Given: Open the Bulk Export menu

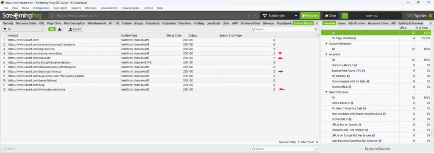Looking at the screenshot, I should point(60,8).
